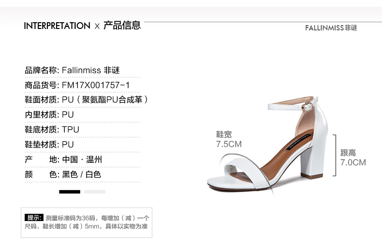
Task: Click the FALLINMISS 非谜 brand logo
Action: (331, 28)
